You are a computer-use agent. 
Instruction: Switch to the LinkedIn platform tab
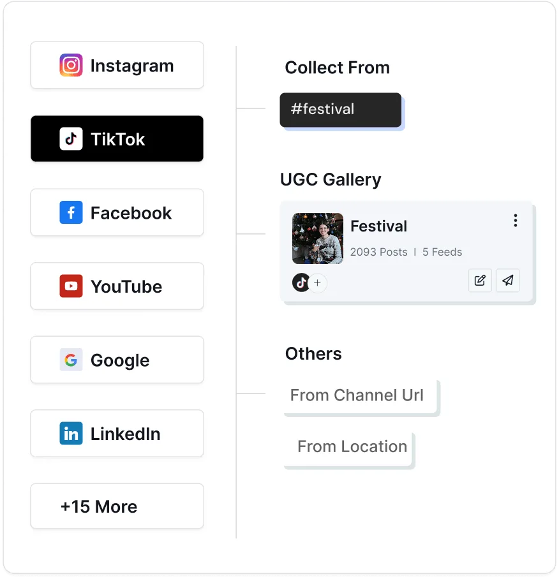117,433
